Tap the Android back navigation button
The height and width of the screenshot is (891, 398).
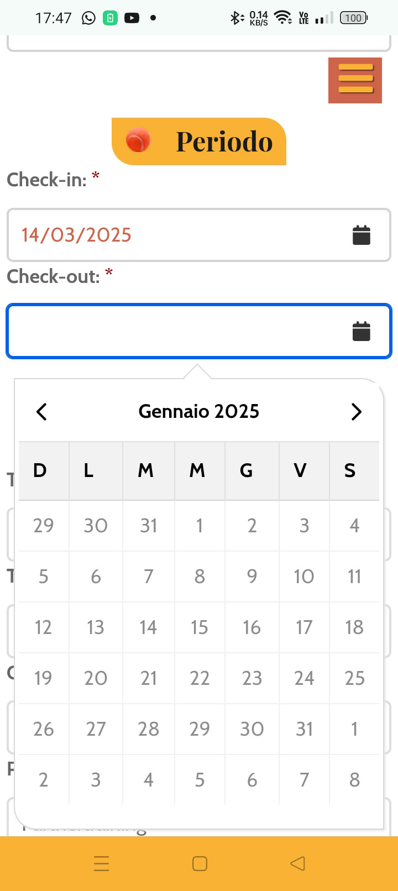pos(297,863)
